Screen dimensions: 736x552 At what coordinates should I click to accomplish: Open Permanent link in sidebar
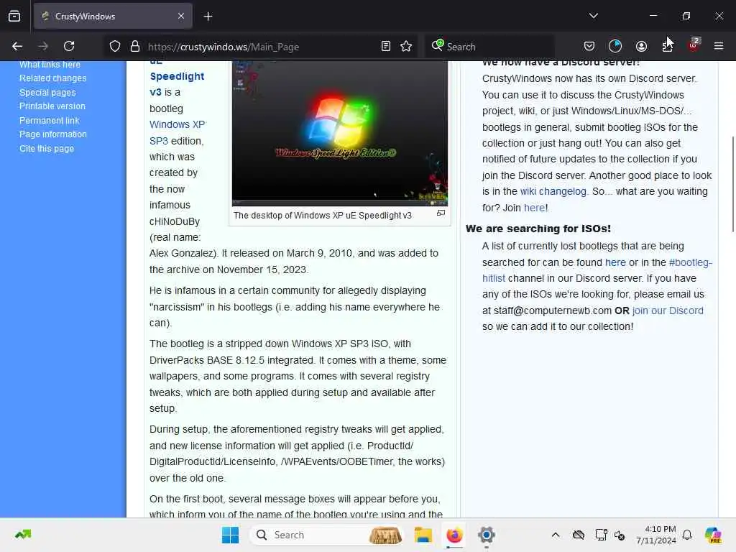50,121
